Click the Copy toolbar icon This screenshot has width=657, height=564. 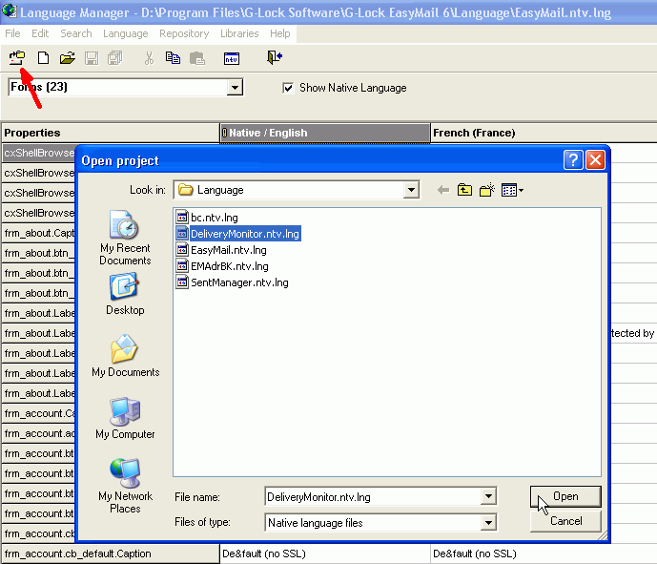(x=173, y=58)
